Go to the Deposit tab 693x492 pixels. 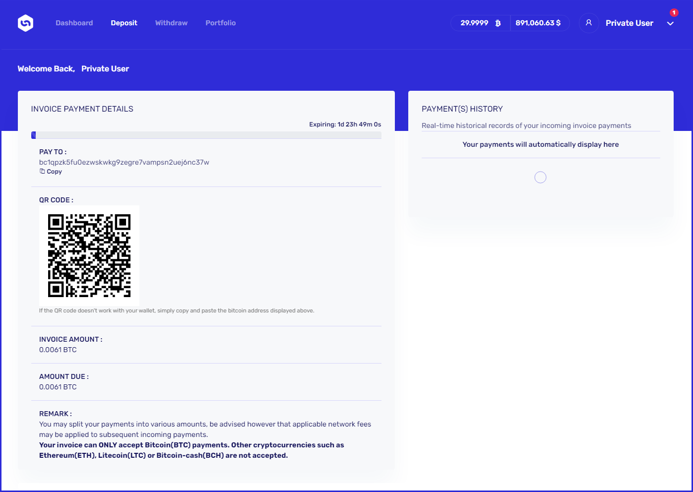click(124, 23)
